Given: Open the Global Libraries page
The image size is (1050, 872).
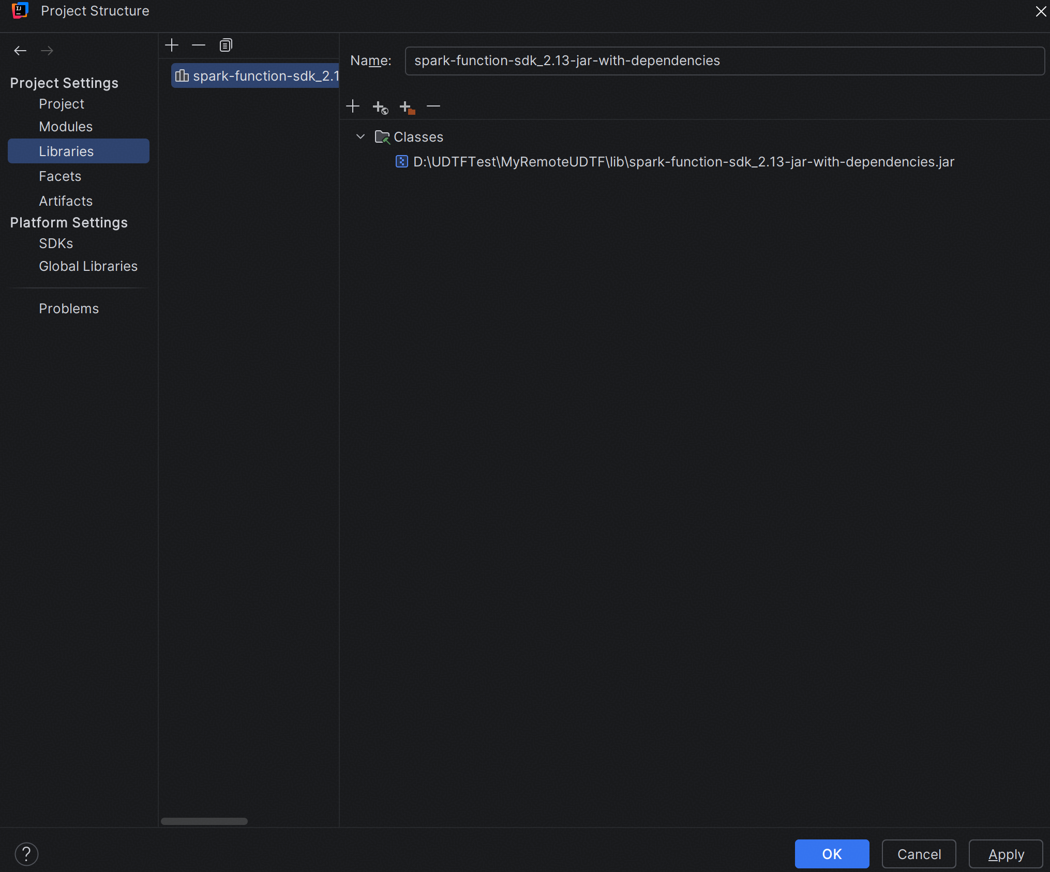Looking at the screenshot, I should coord(88,266).
